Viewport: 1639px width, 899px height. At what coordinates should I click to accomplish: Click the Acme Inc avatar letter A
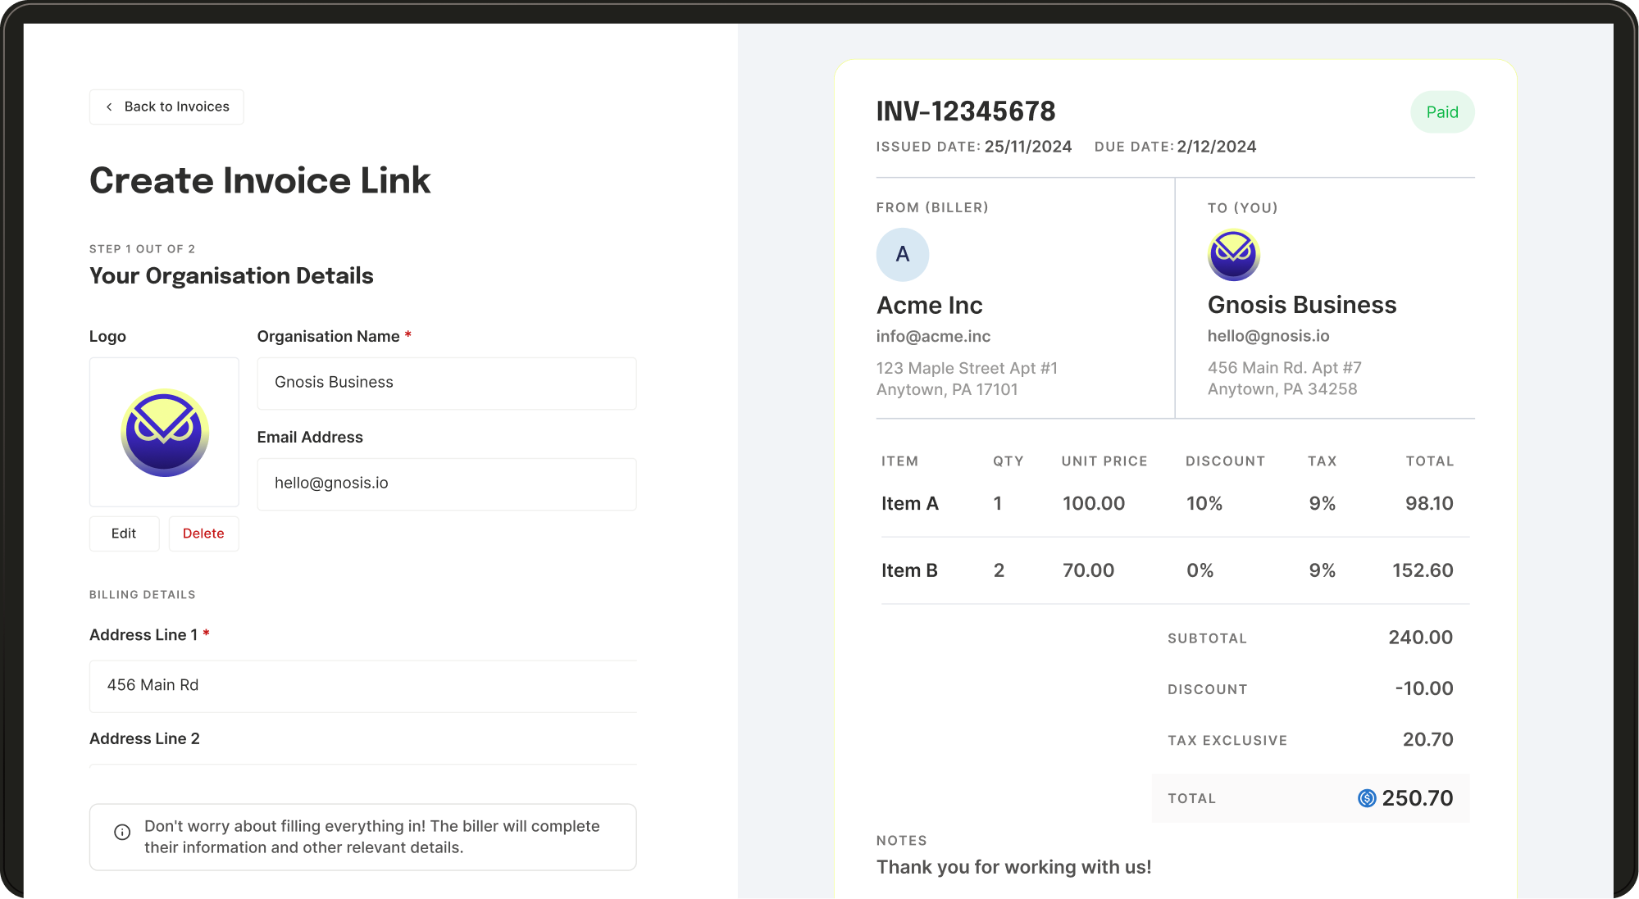pyautogui.click(x=902, y=254)
